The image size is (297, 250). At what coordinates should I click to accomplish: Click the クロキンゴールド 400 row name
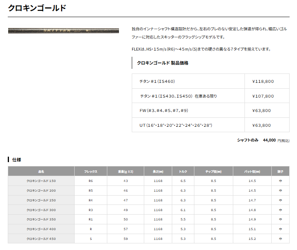click(x=41, y=229)
